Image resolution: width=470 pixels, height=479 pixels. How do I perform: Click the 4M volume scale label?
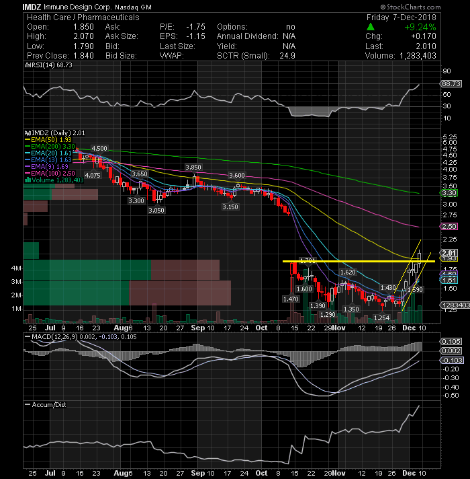16,268
